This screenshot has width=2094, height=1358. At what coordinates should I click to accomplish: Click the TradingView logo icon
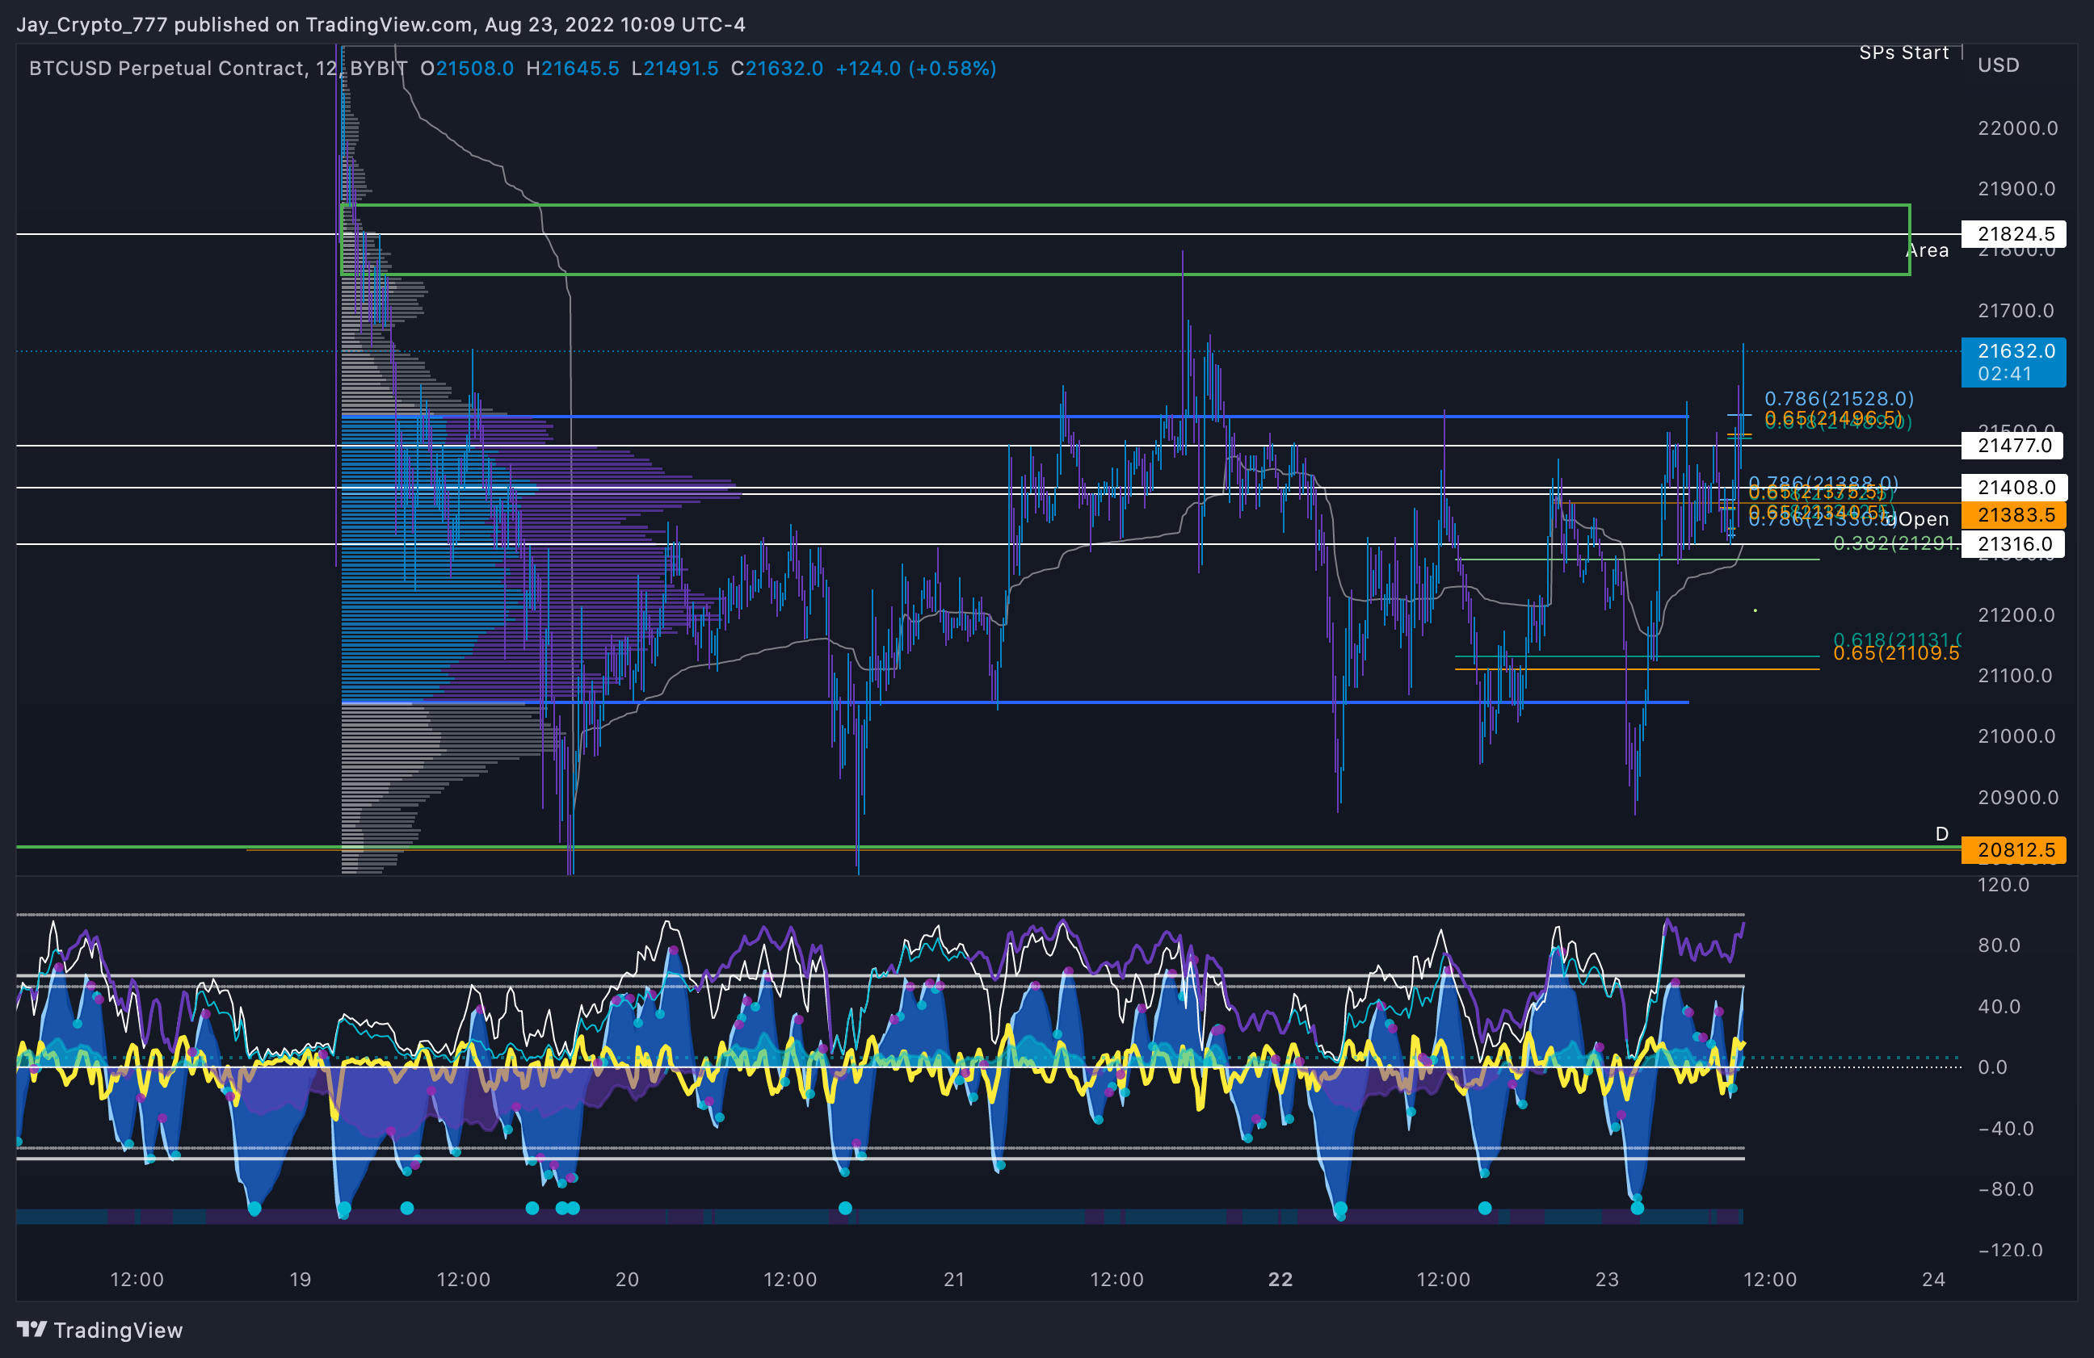point(32,1329)
